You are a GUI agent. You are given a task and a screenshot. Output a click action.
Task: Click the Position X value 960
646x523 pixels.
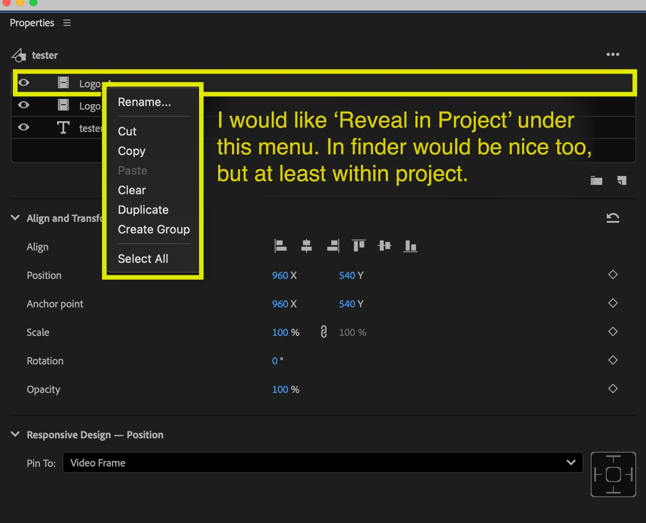click(x=280, y=275)
